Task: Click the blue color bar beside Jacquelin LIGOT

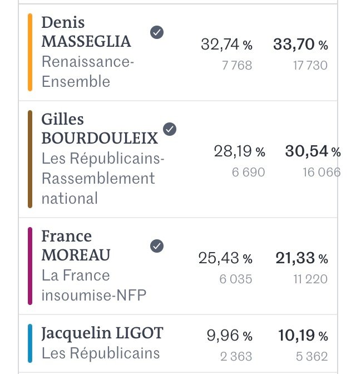Action: [30, 343]
